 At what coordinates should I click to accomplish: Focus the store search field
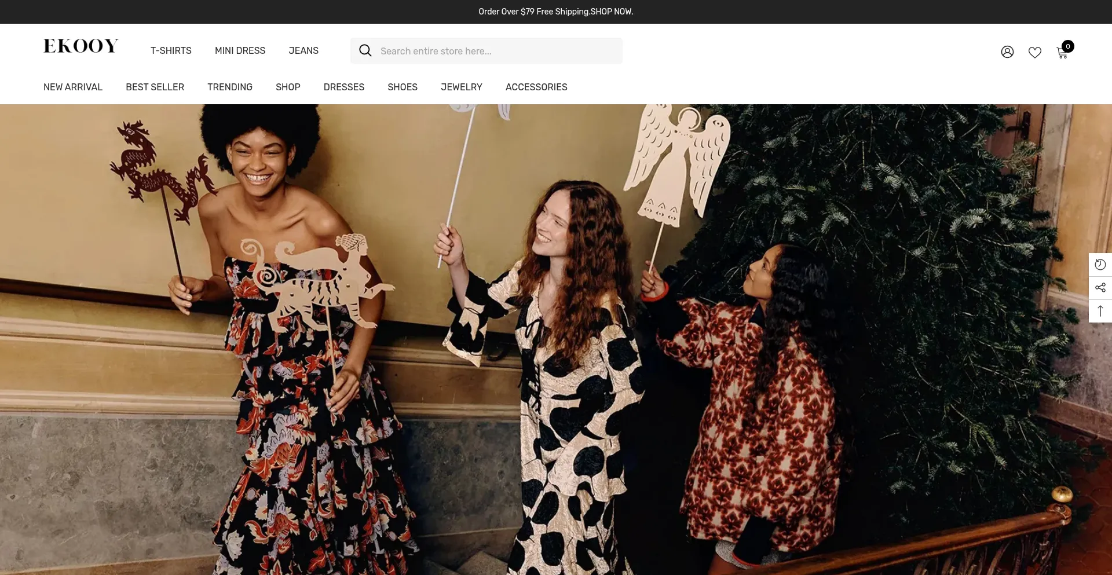(487, 51)
